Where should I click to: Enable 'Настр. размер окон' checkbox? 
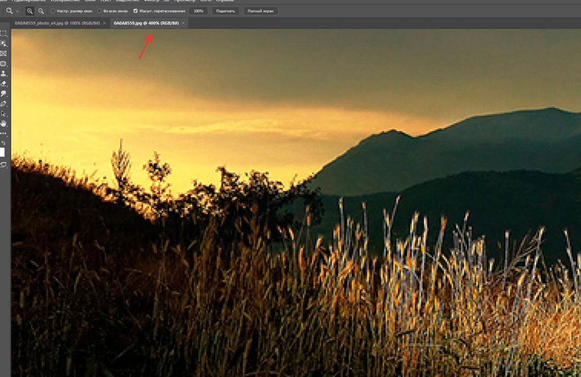coord(53,11)
